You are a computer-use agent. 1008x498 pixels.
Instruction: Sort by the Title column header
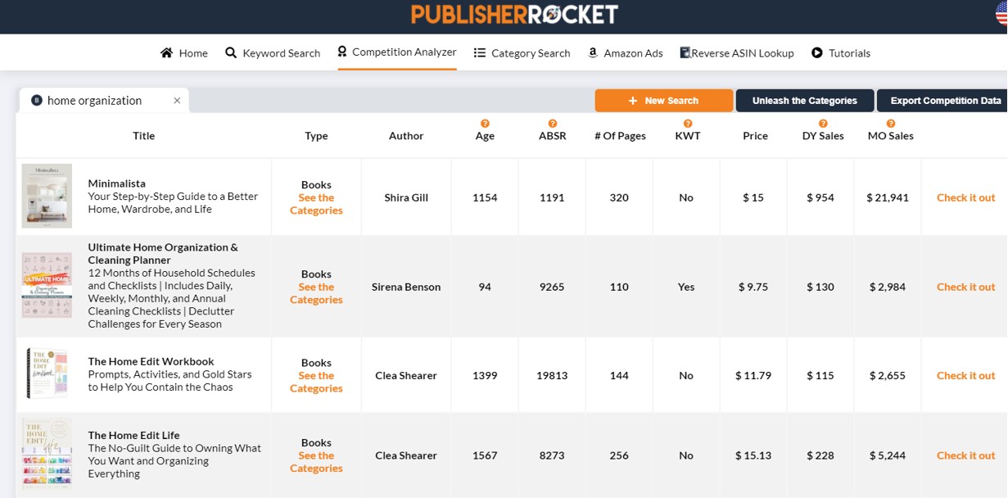click(144, 136)
